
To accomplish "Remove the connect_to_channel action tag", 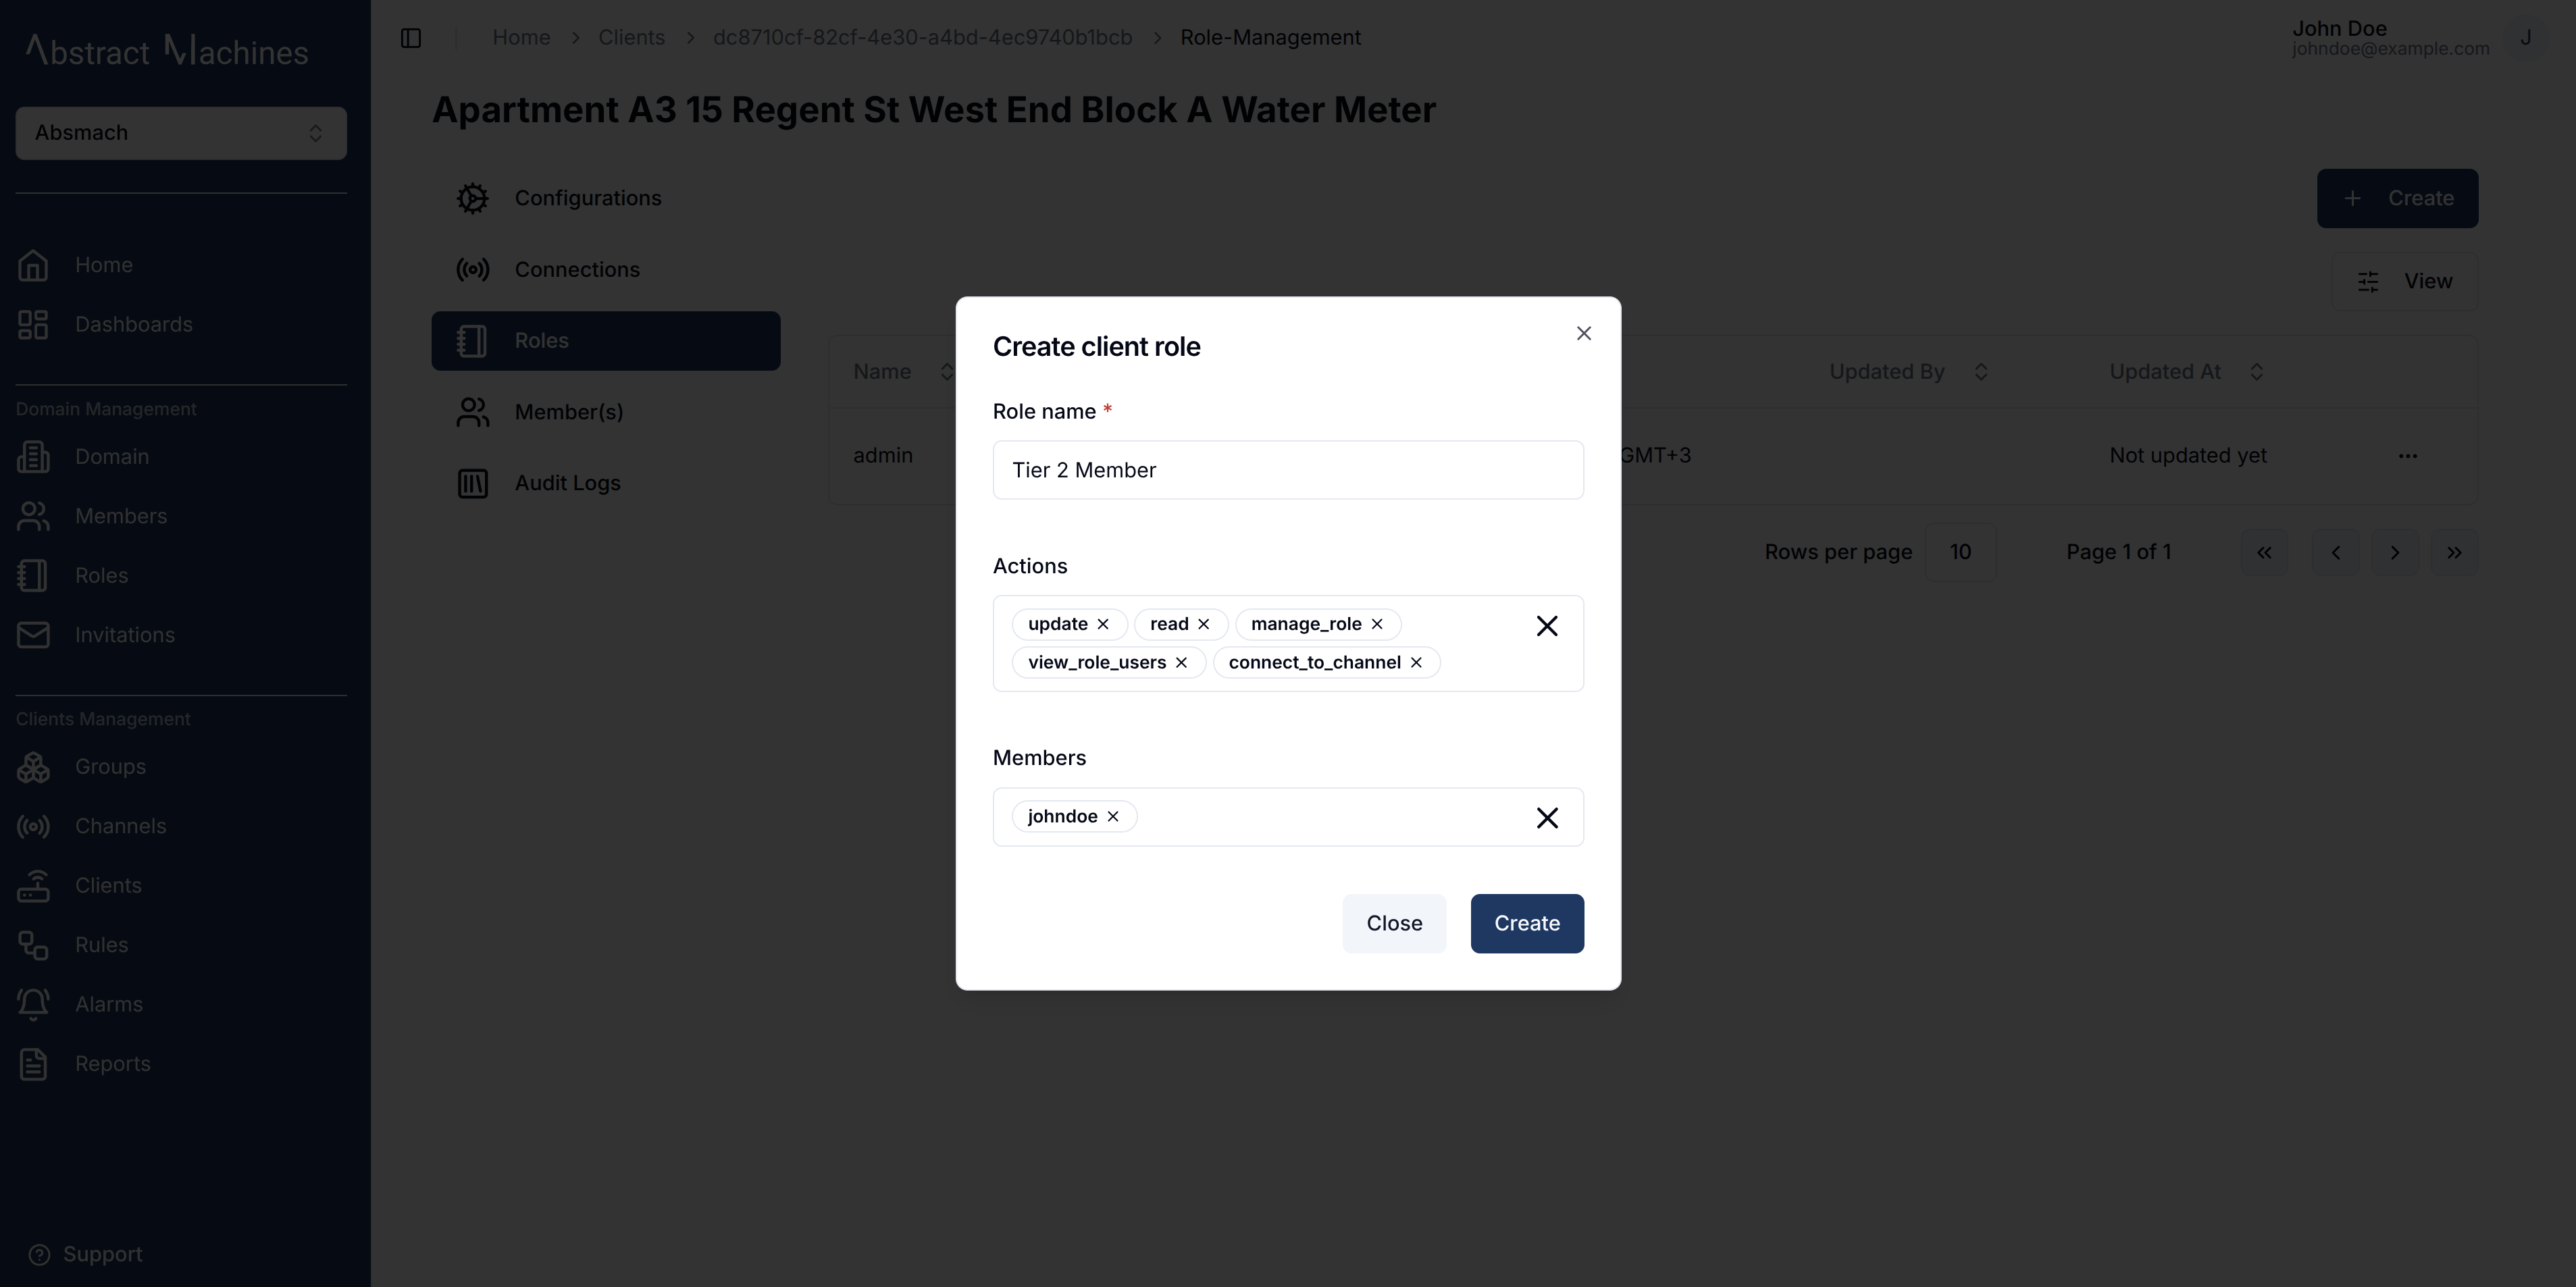I will click(x=1416, y=662).
